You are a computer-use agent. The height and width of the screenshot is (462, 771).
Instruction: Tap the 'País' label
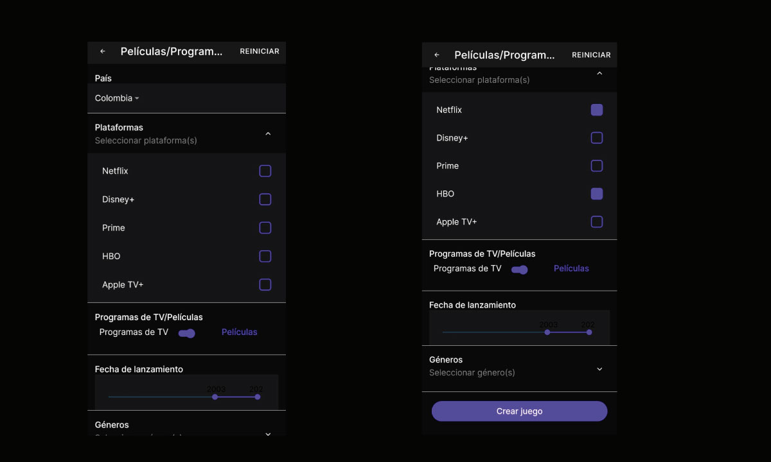point(103,78)
